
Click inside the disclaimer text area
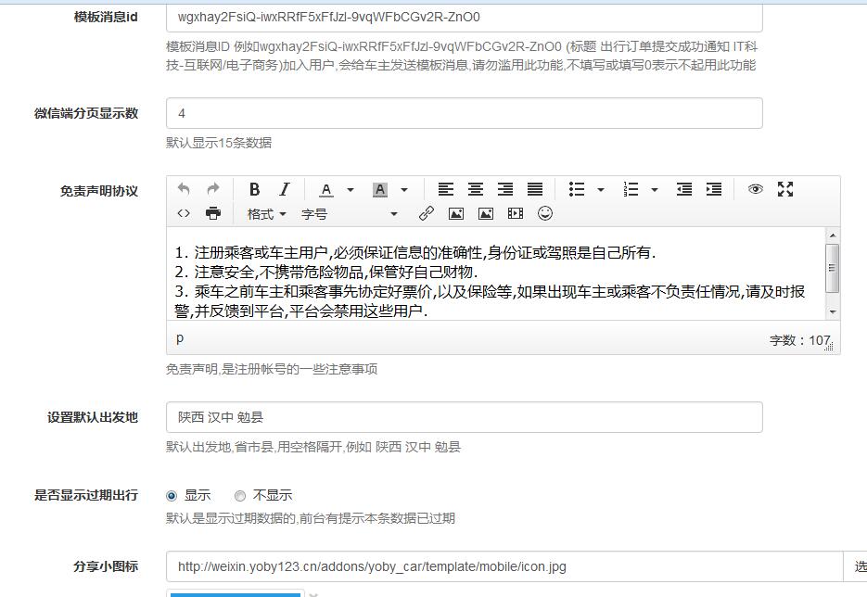click(x=496, y=273)
